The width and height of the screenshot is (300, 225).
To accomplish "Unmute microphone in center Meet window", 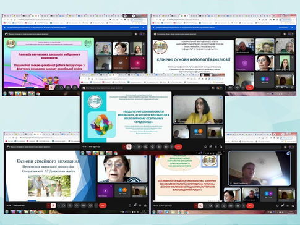I will (x=129, y=146).
